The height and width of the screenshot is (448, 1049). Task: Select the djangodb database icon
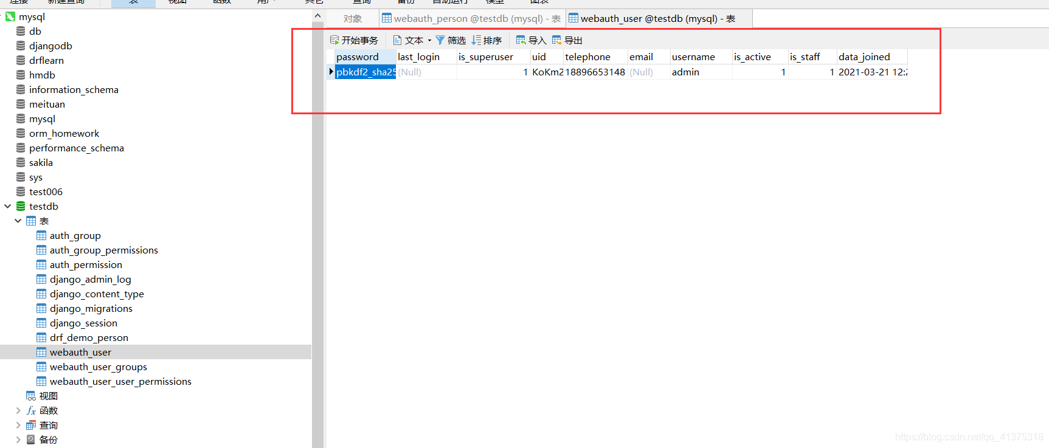click(21, 46)
